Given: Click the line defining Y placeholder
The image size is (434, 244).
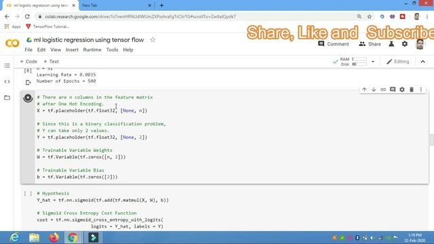Looking at the screenshot, I should 92,137.
